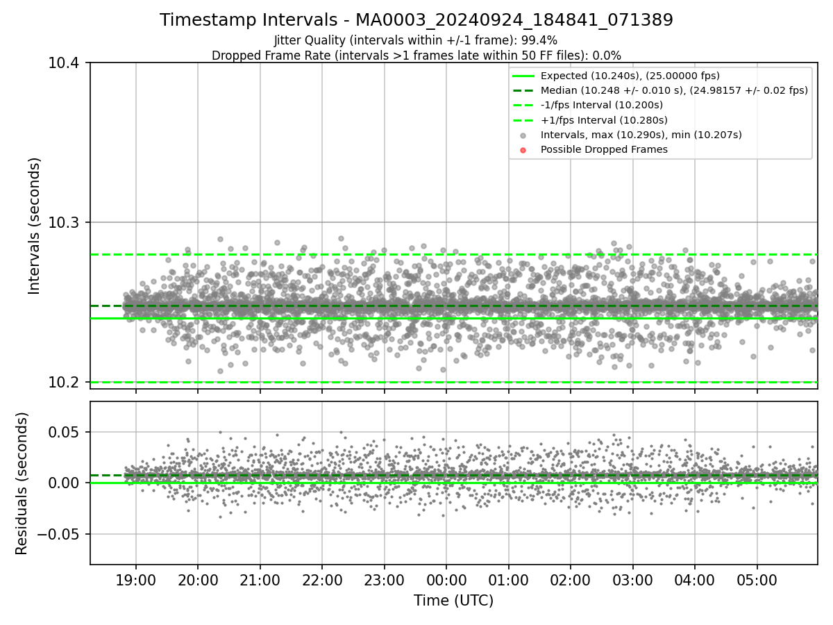Click legend entry 'Intervals, max (10.290s), min (10.207s)'
The image size is (833, 625).
pos(641,135)
